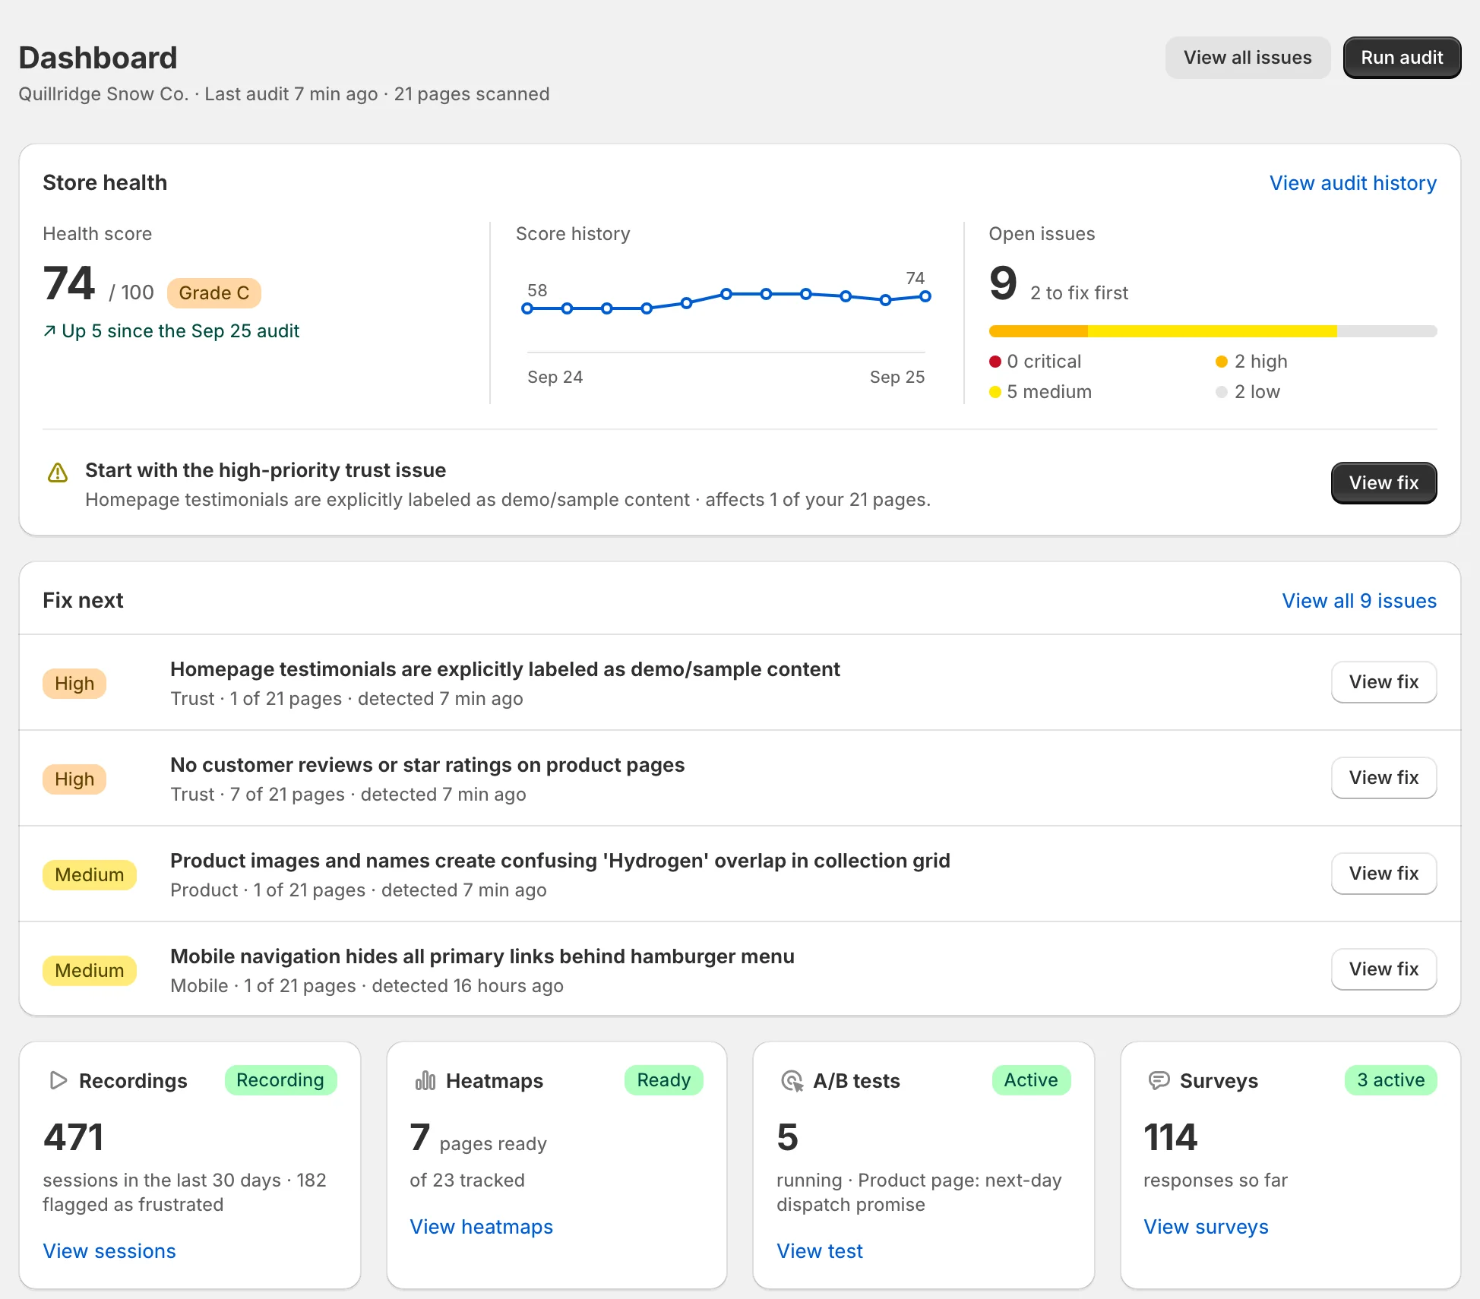Click the warning triangle icon
The height and width of the screenshot is (1299, 1480).
tap(58, 473)
